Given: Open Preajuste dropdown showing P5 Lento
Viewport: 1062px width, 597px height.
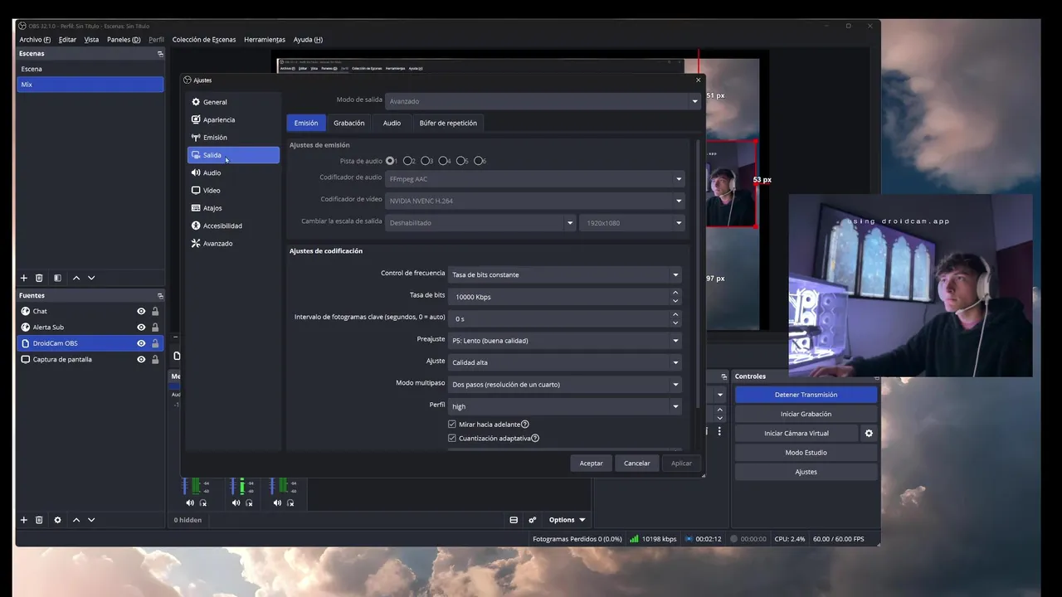Looking at the screenshot, I should tap(565, 341).
